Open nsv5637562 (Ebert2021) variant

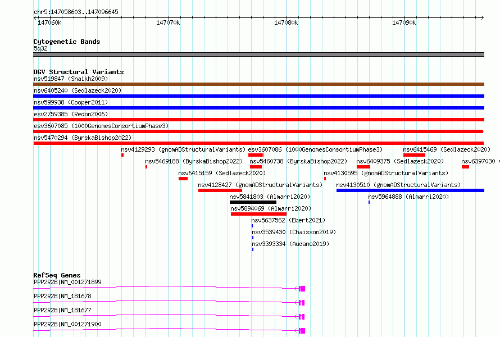[288, 220]
